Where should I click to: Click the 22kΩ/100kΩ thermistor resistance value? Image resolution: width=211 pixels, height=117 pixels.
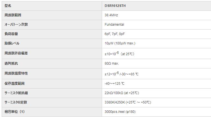(122, 93)
